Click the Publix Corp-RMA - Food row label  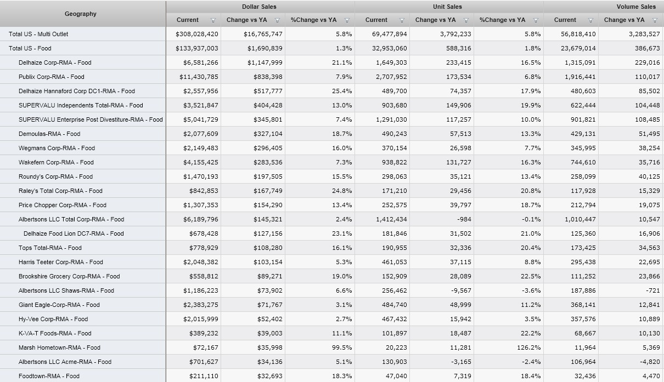(51, 77)
